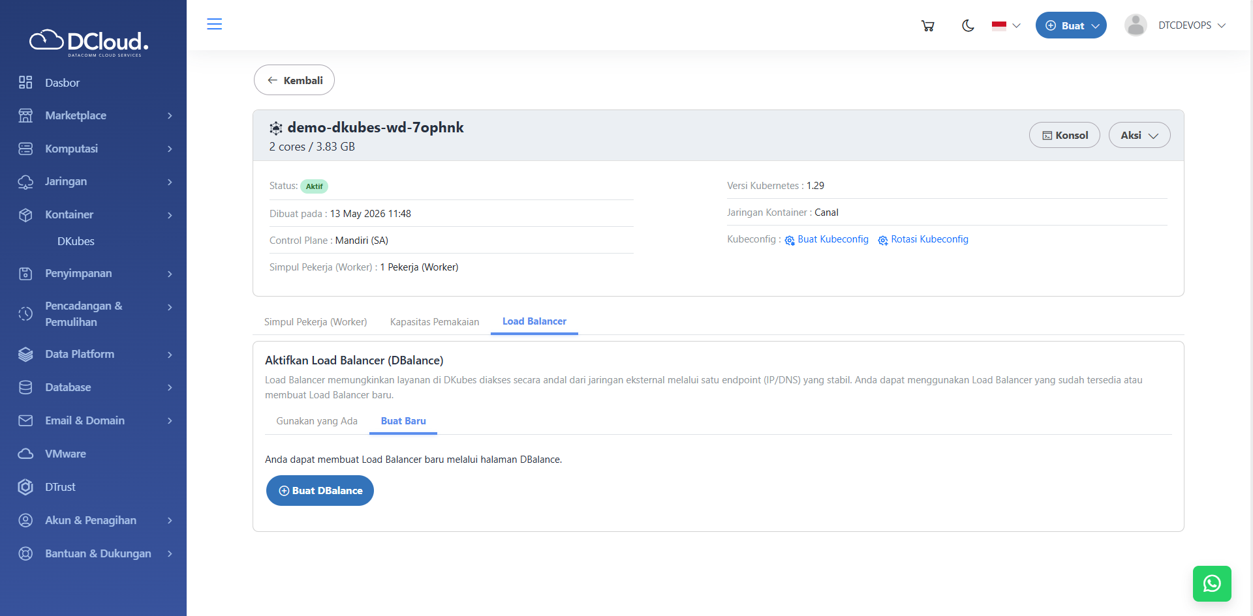Open the Konsol button
Image resolution: width=1253 pixels, height=616 pixels.
tap(1064, 135)
